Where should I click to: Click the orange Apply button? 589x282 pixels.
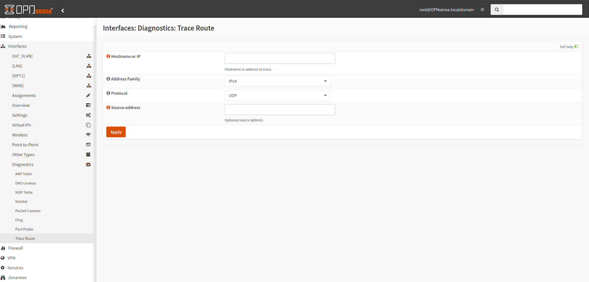(x=116, y=132)
